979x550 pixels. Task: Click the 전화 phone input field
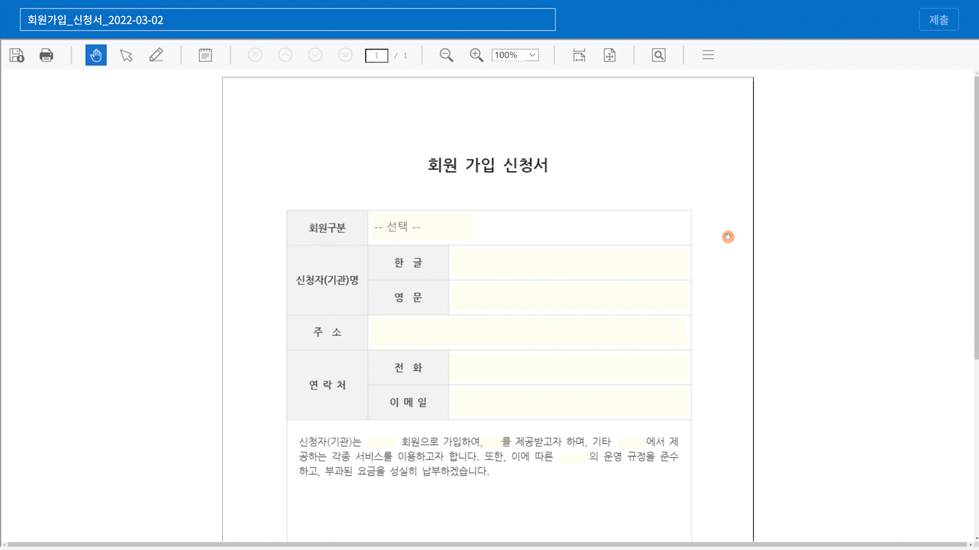[569, 367]
